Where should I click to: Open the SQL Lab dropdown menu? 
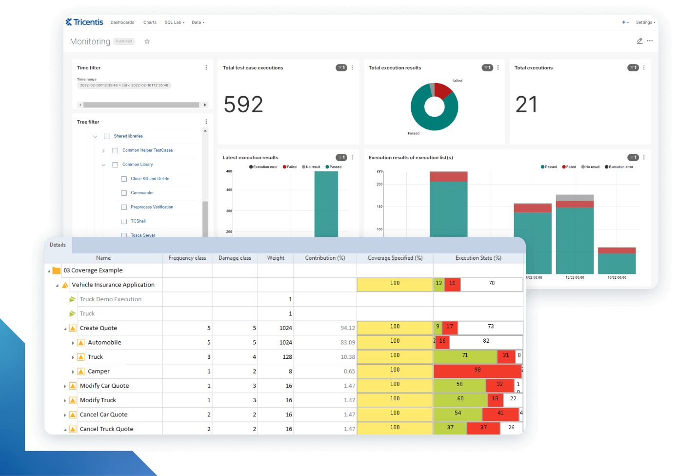pos(174,22)
